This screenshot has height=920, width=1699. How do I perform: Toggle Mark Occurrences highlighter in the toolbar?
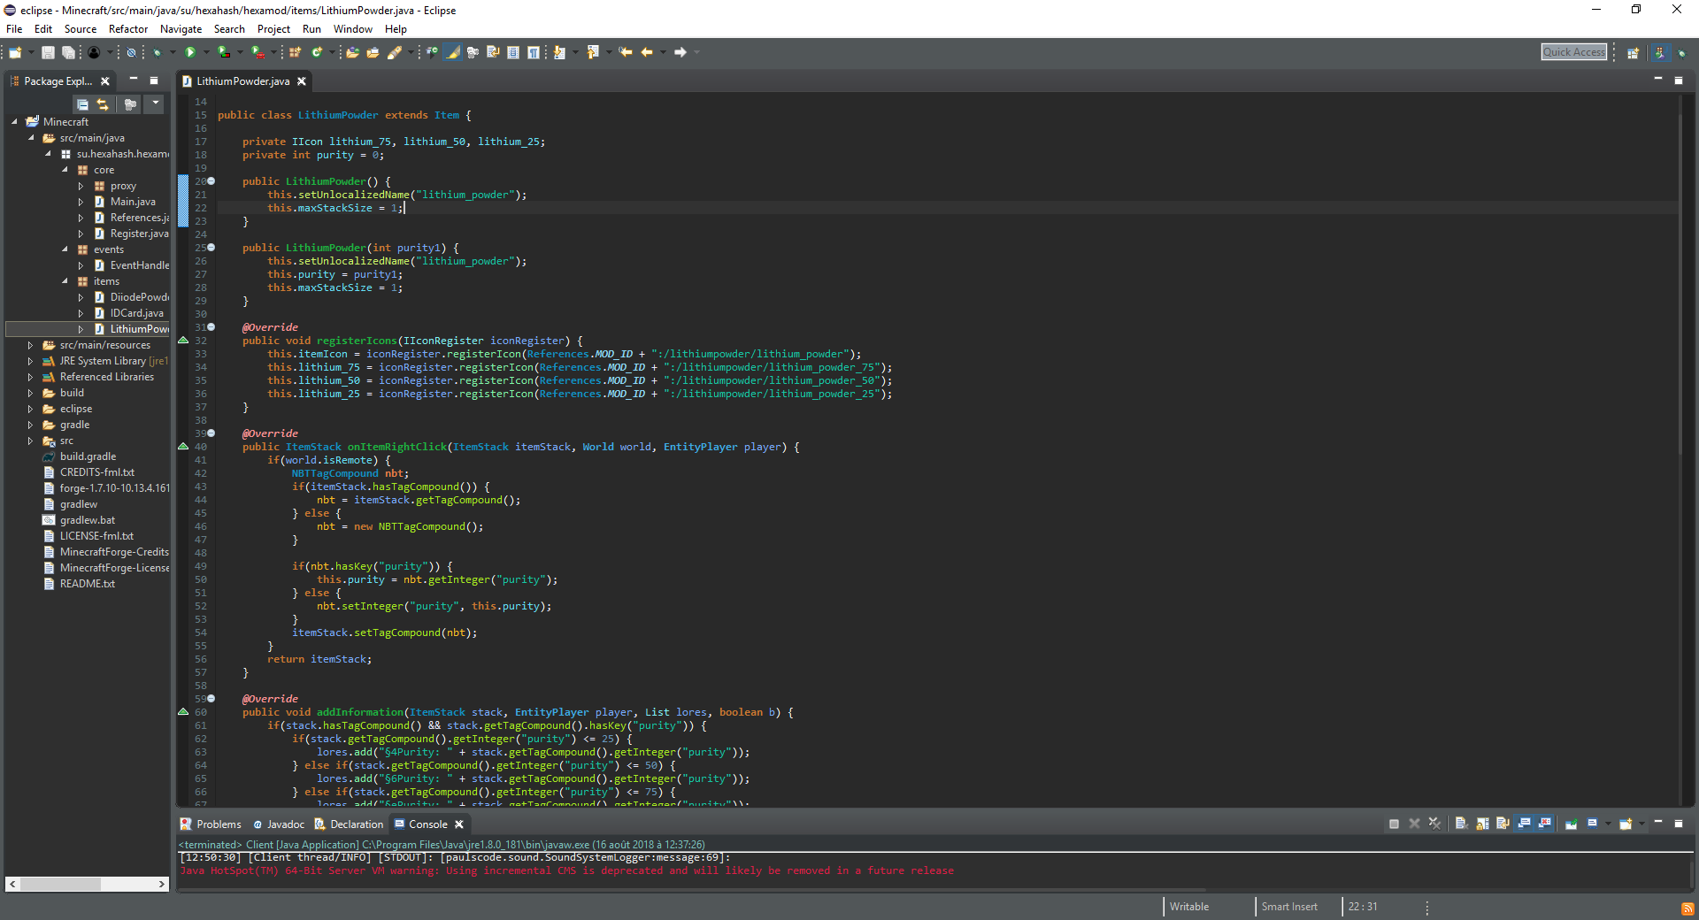pyautogui.click(x=453, y=52)
